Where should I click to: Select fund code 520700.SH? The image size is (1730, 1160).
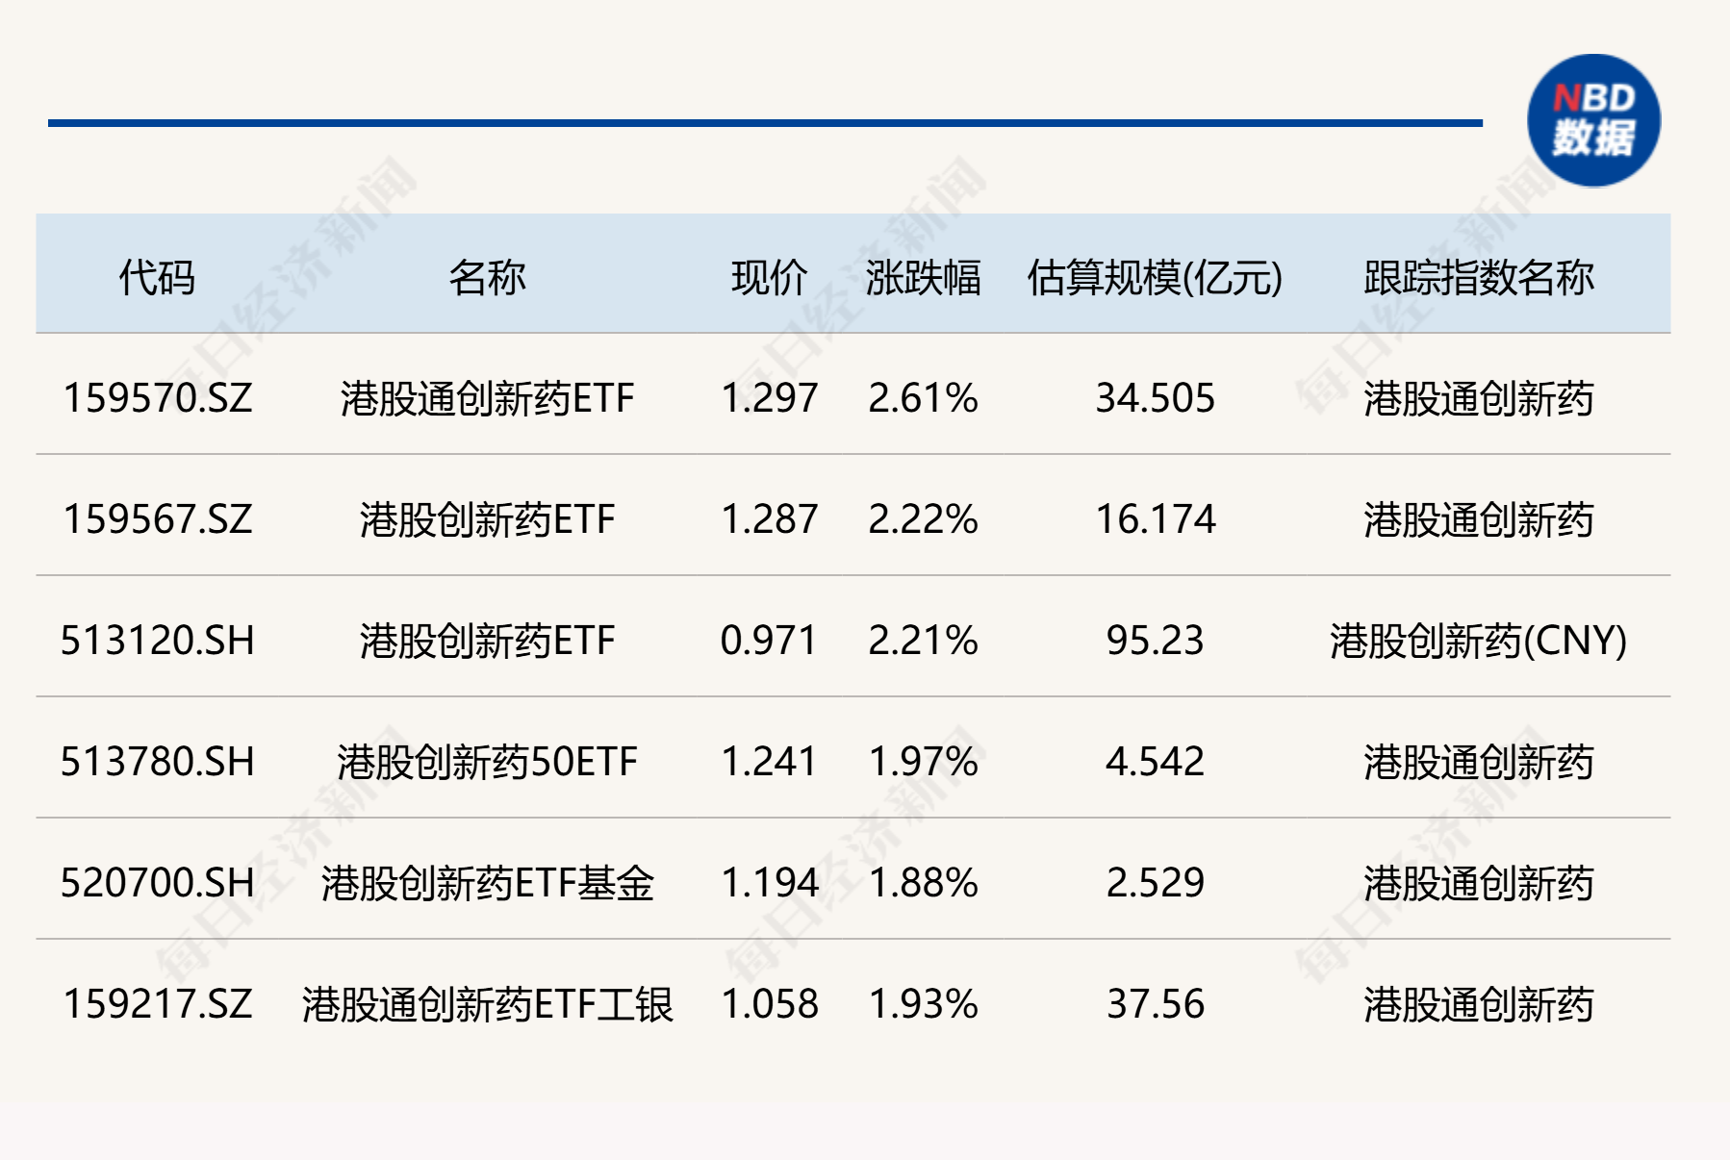(158, 883)
